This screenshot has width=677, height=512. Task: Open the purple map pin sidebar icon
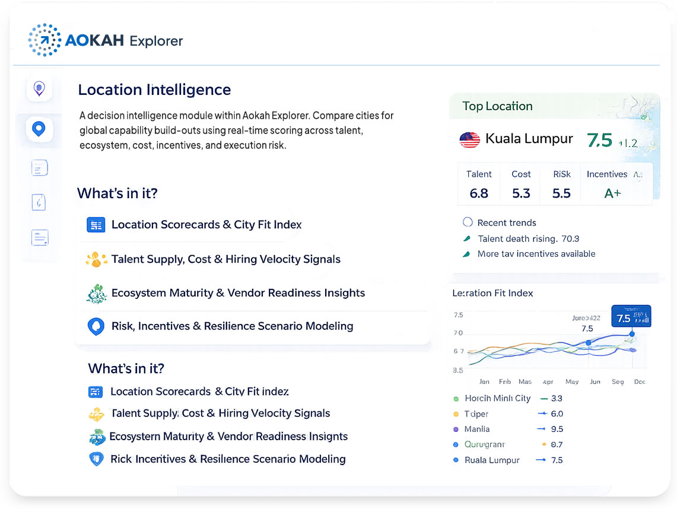tap(39, 89)
